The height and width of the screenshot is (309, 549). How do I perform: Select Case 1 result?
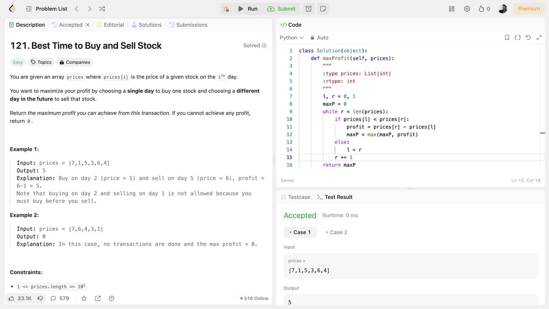[300, 232]
